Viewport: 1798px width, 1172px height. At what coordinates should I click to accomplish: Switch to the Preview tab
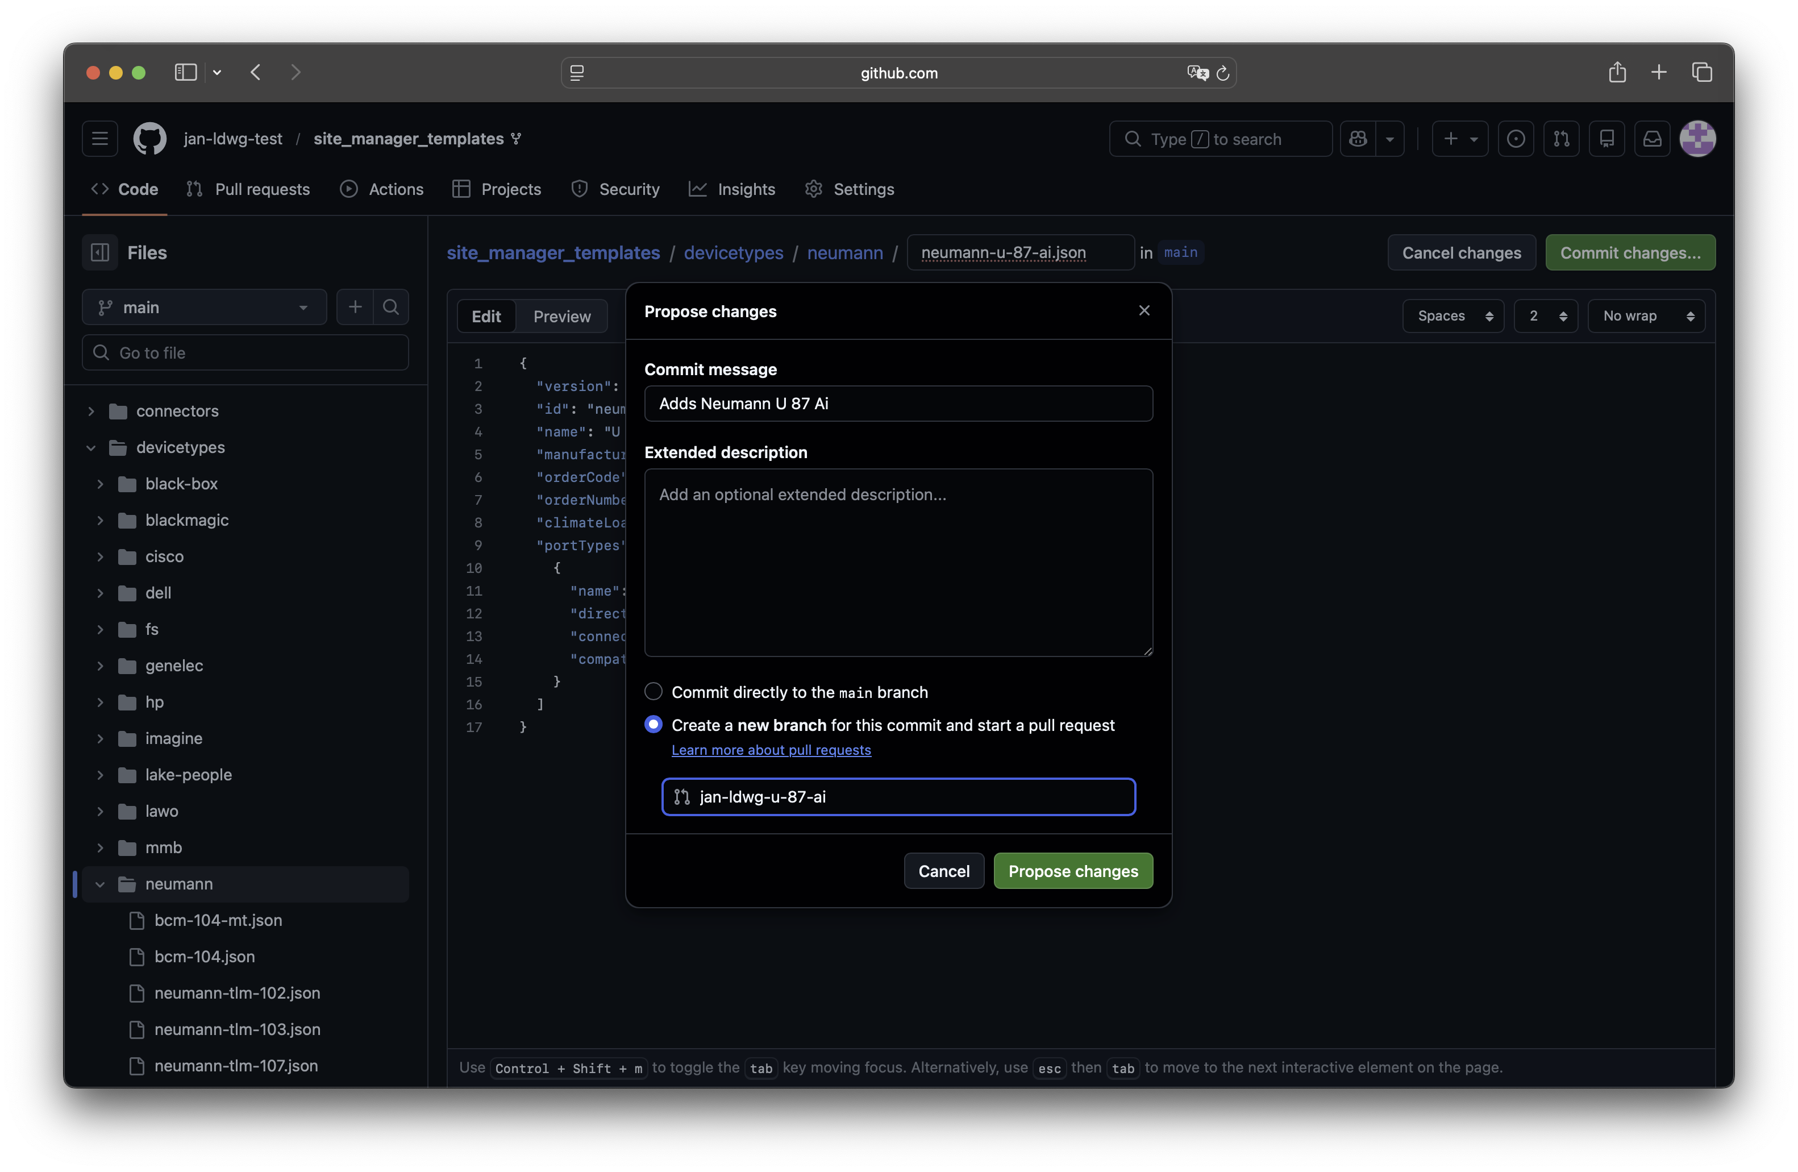[x=561, y=317]
